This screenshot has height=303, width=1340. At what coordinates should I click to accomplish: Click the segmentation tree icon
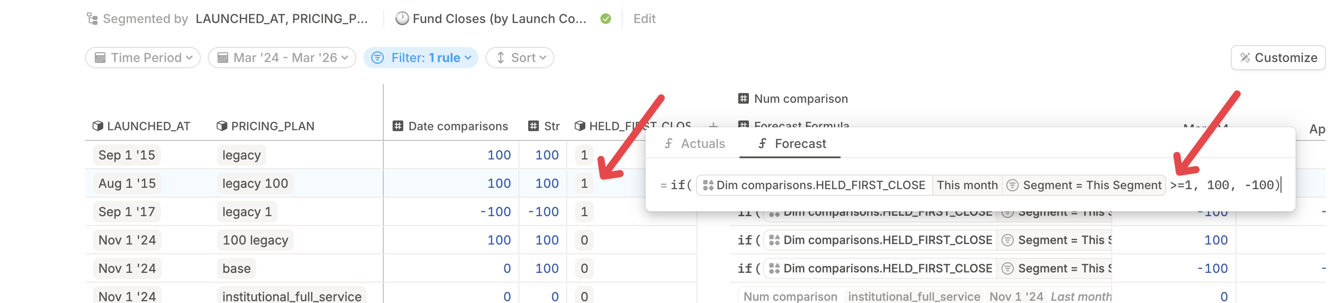click(92, 19)
